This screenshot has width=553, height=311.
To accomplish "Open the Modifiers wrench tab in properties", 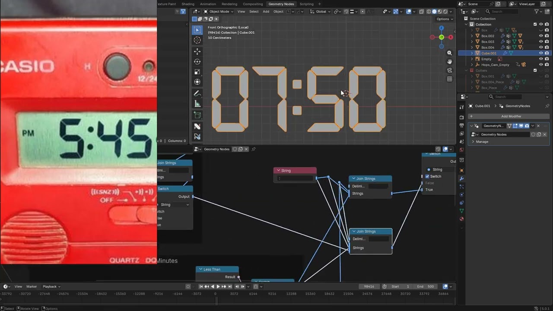I will pyautogui.click(x=461, y=178).
